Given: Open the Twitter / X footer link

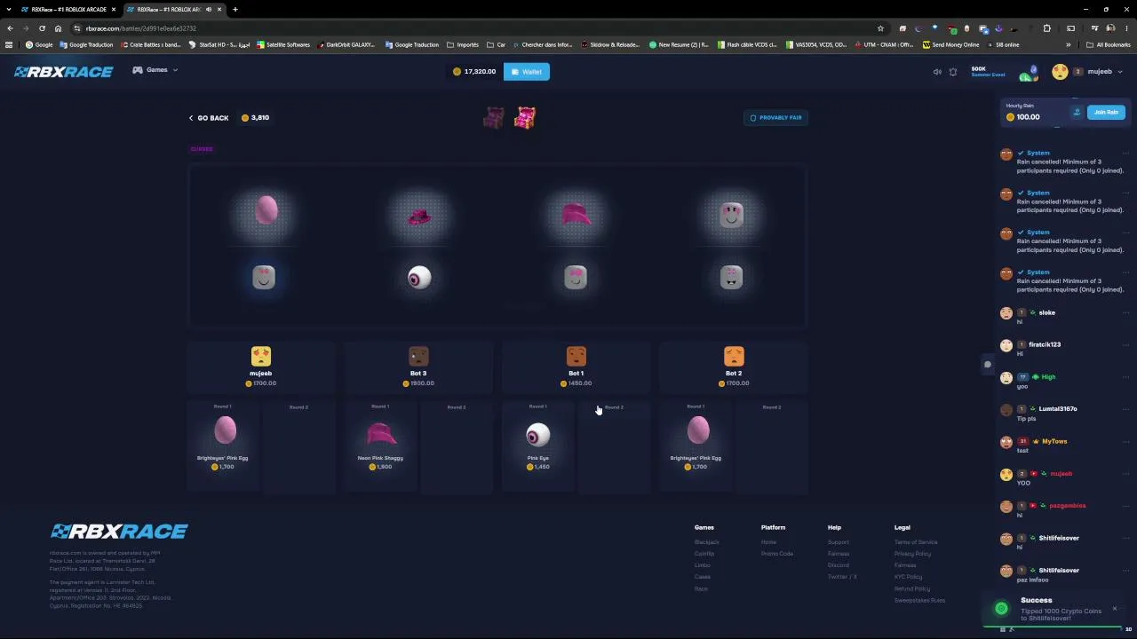Looking at the screenshot, I should click(842, 577).
